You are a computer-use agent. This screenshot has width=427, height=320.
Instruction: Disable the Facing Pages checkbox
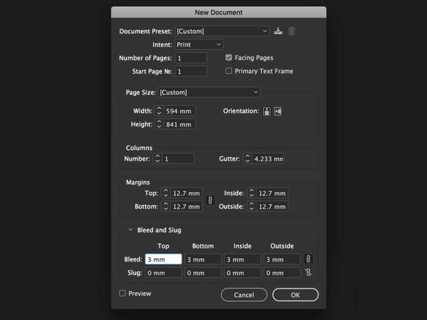[230, 58]
